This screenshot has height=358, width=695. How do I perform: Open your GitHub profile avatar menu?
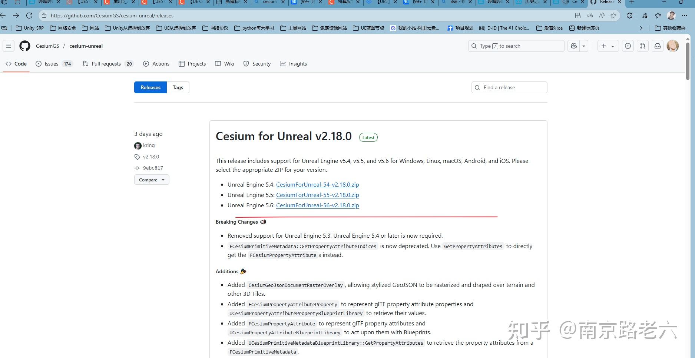672,46
